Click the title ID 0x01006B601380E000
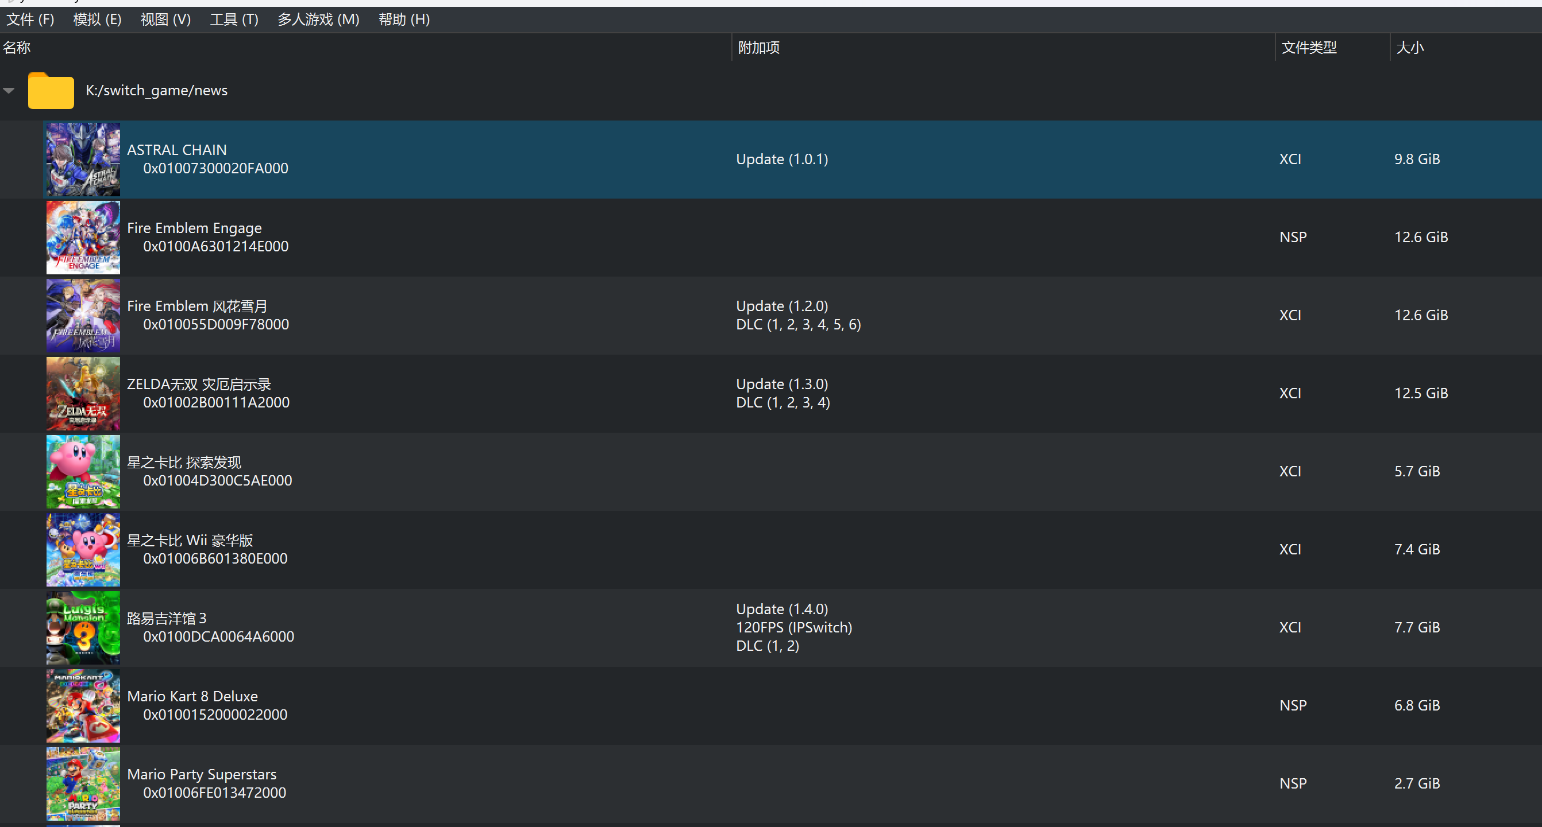 pyautogui.click(x=215, y=558)
